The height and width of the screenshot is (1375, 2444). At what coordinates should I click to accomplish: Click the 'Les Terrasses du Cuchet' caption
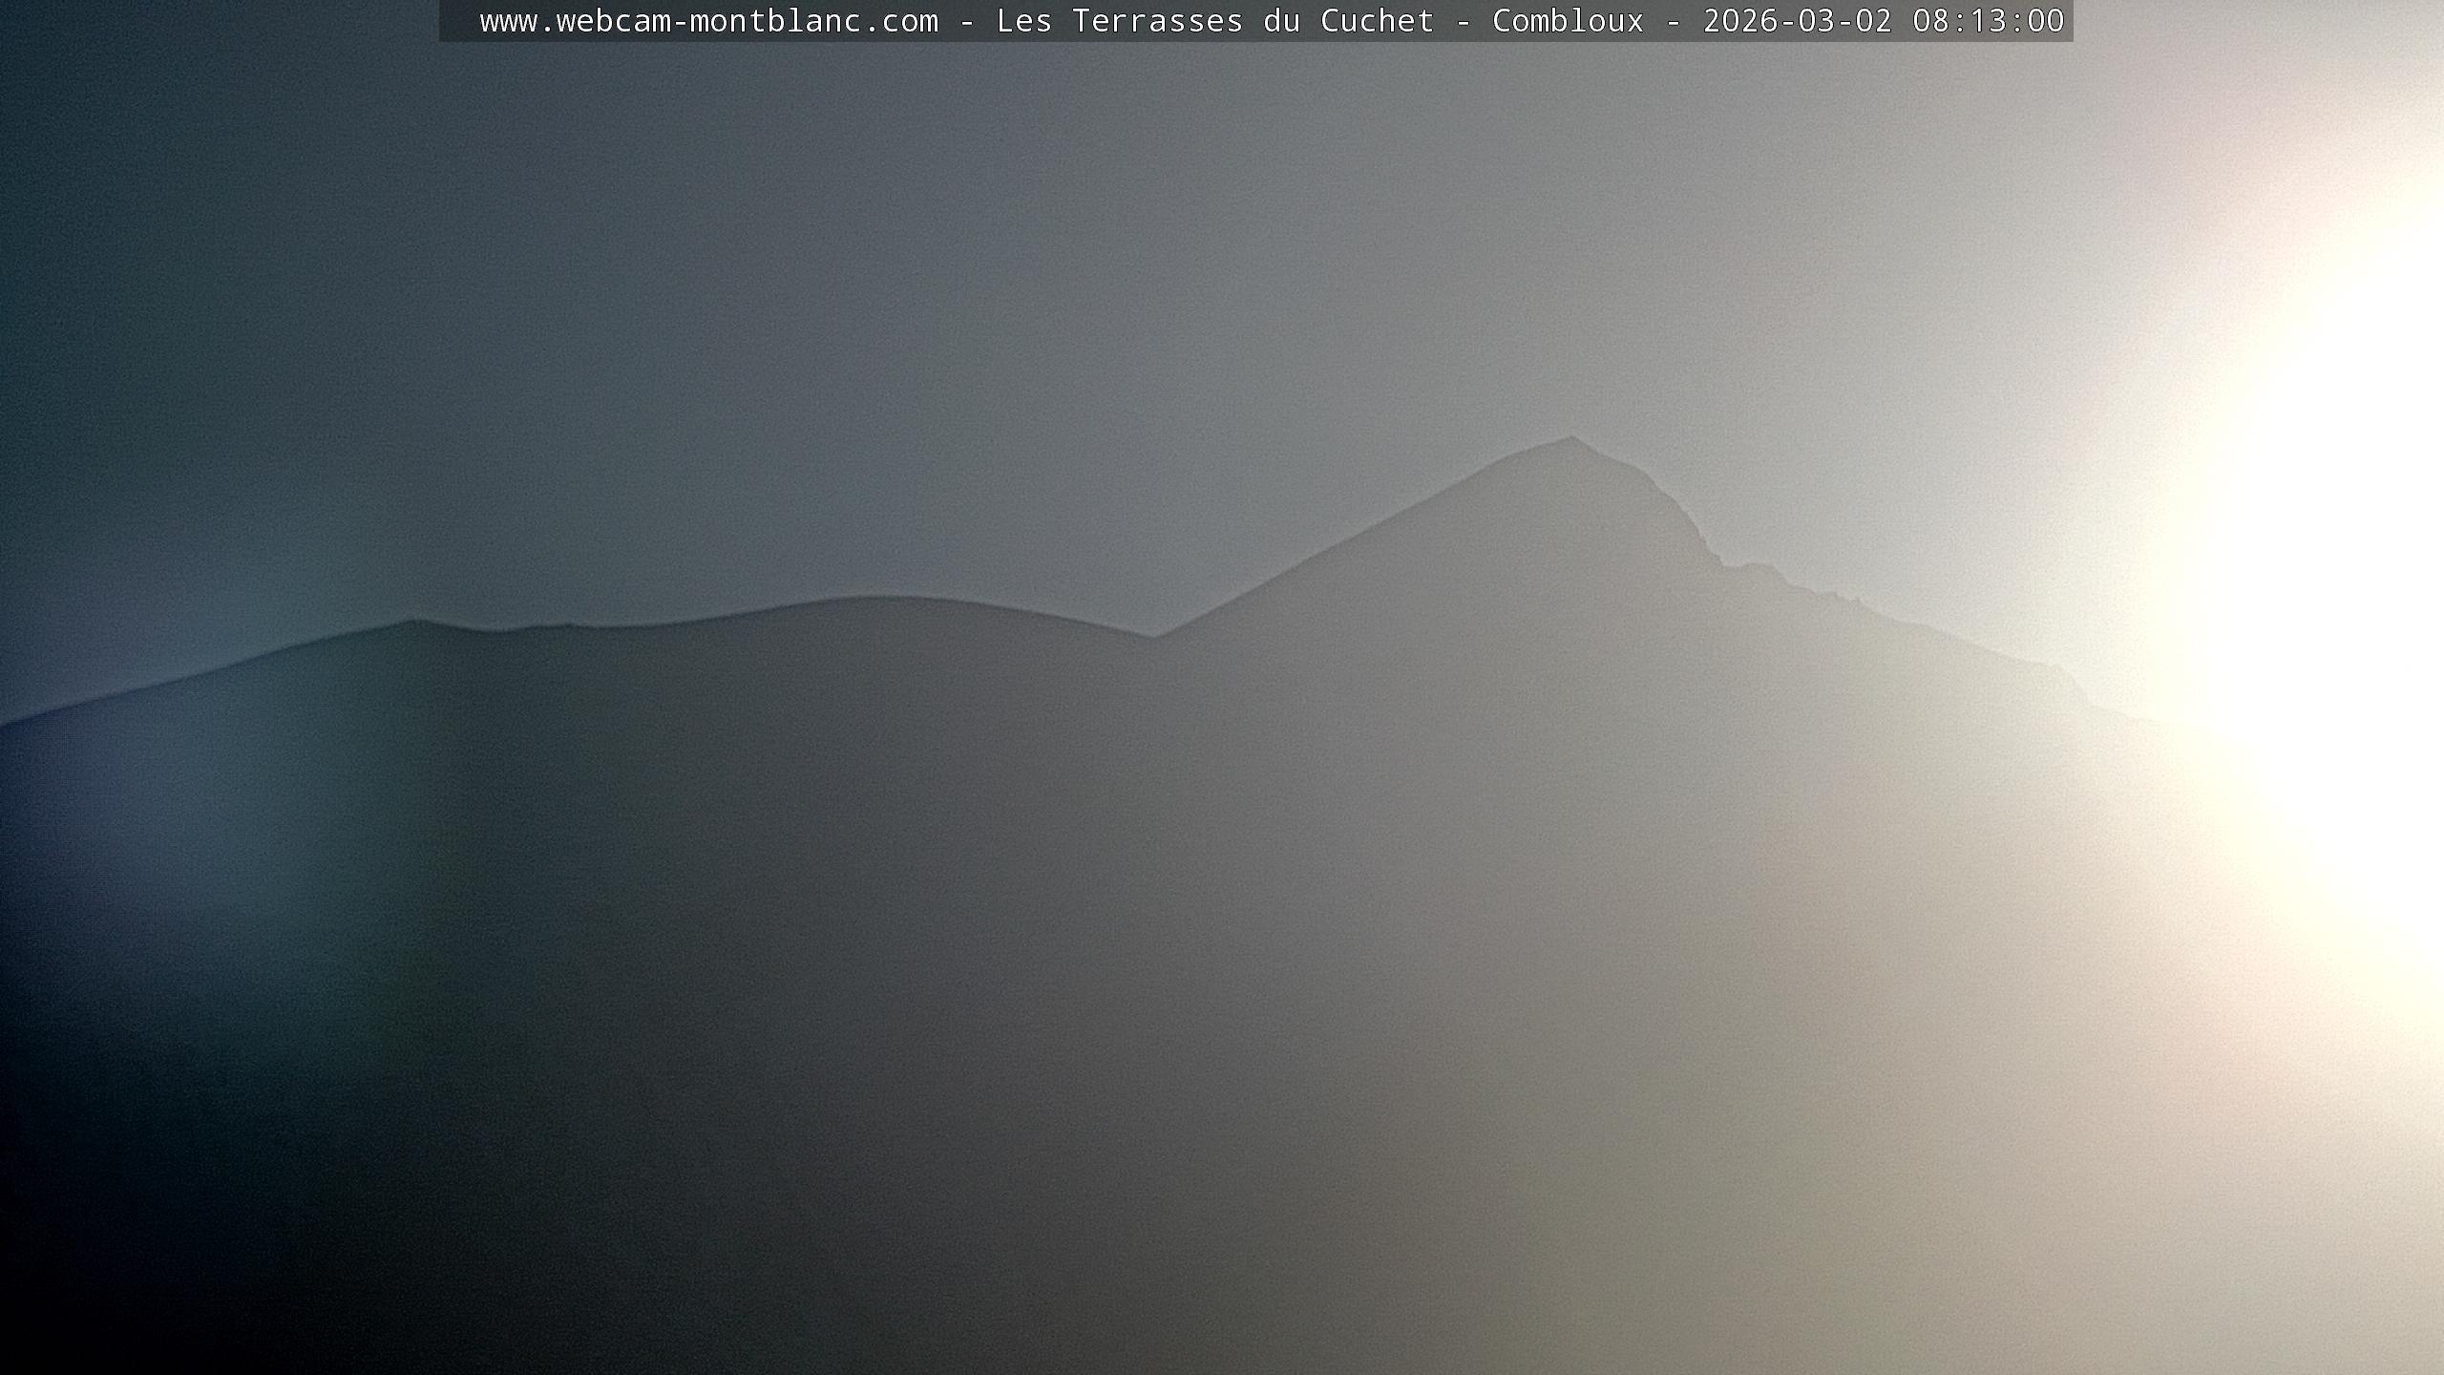1214,21
